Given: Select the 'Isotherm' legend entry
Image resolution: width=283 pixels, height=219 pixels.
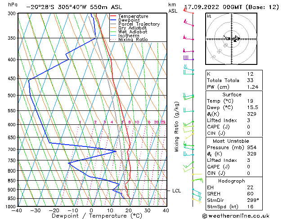Looking at the screenshot, I should click(x=129, y=36).
